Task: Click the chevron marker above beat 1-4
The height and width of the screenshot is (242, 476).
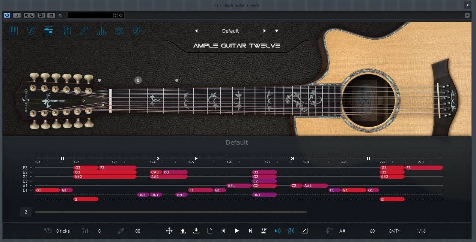Action: (x=158, y=158)
